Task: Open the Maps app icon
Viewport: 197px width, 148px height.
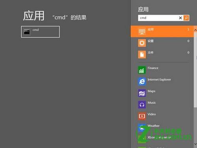Action: (142, 93)
